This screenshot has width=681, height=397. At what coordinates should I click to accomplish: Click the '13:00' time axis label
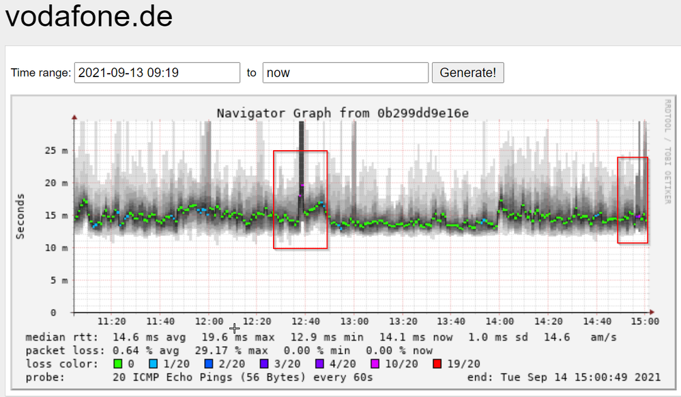click(x=354, y=321)
